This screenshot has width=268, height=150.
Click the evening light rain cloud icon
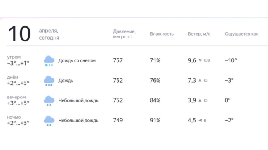[x=49, y=101]
